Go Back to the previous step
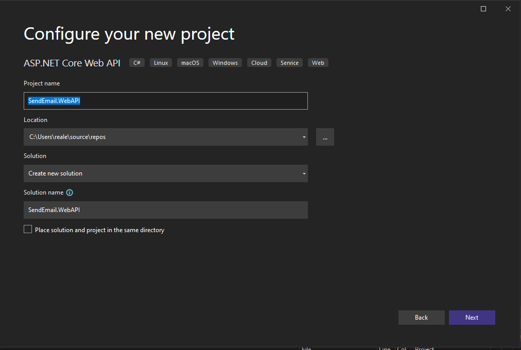This screenshot has width=521, height=350. (421, 318)
